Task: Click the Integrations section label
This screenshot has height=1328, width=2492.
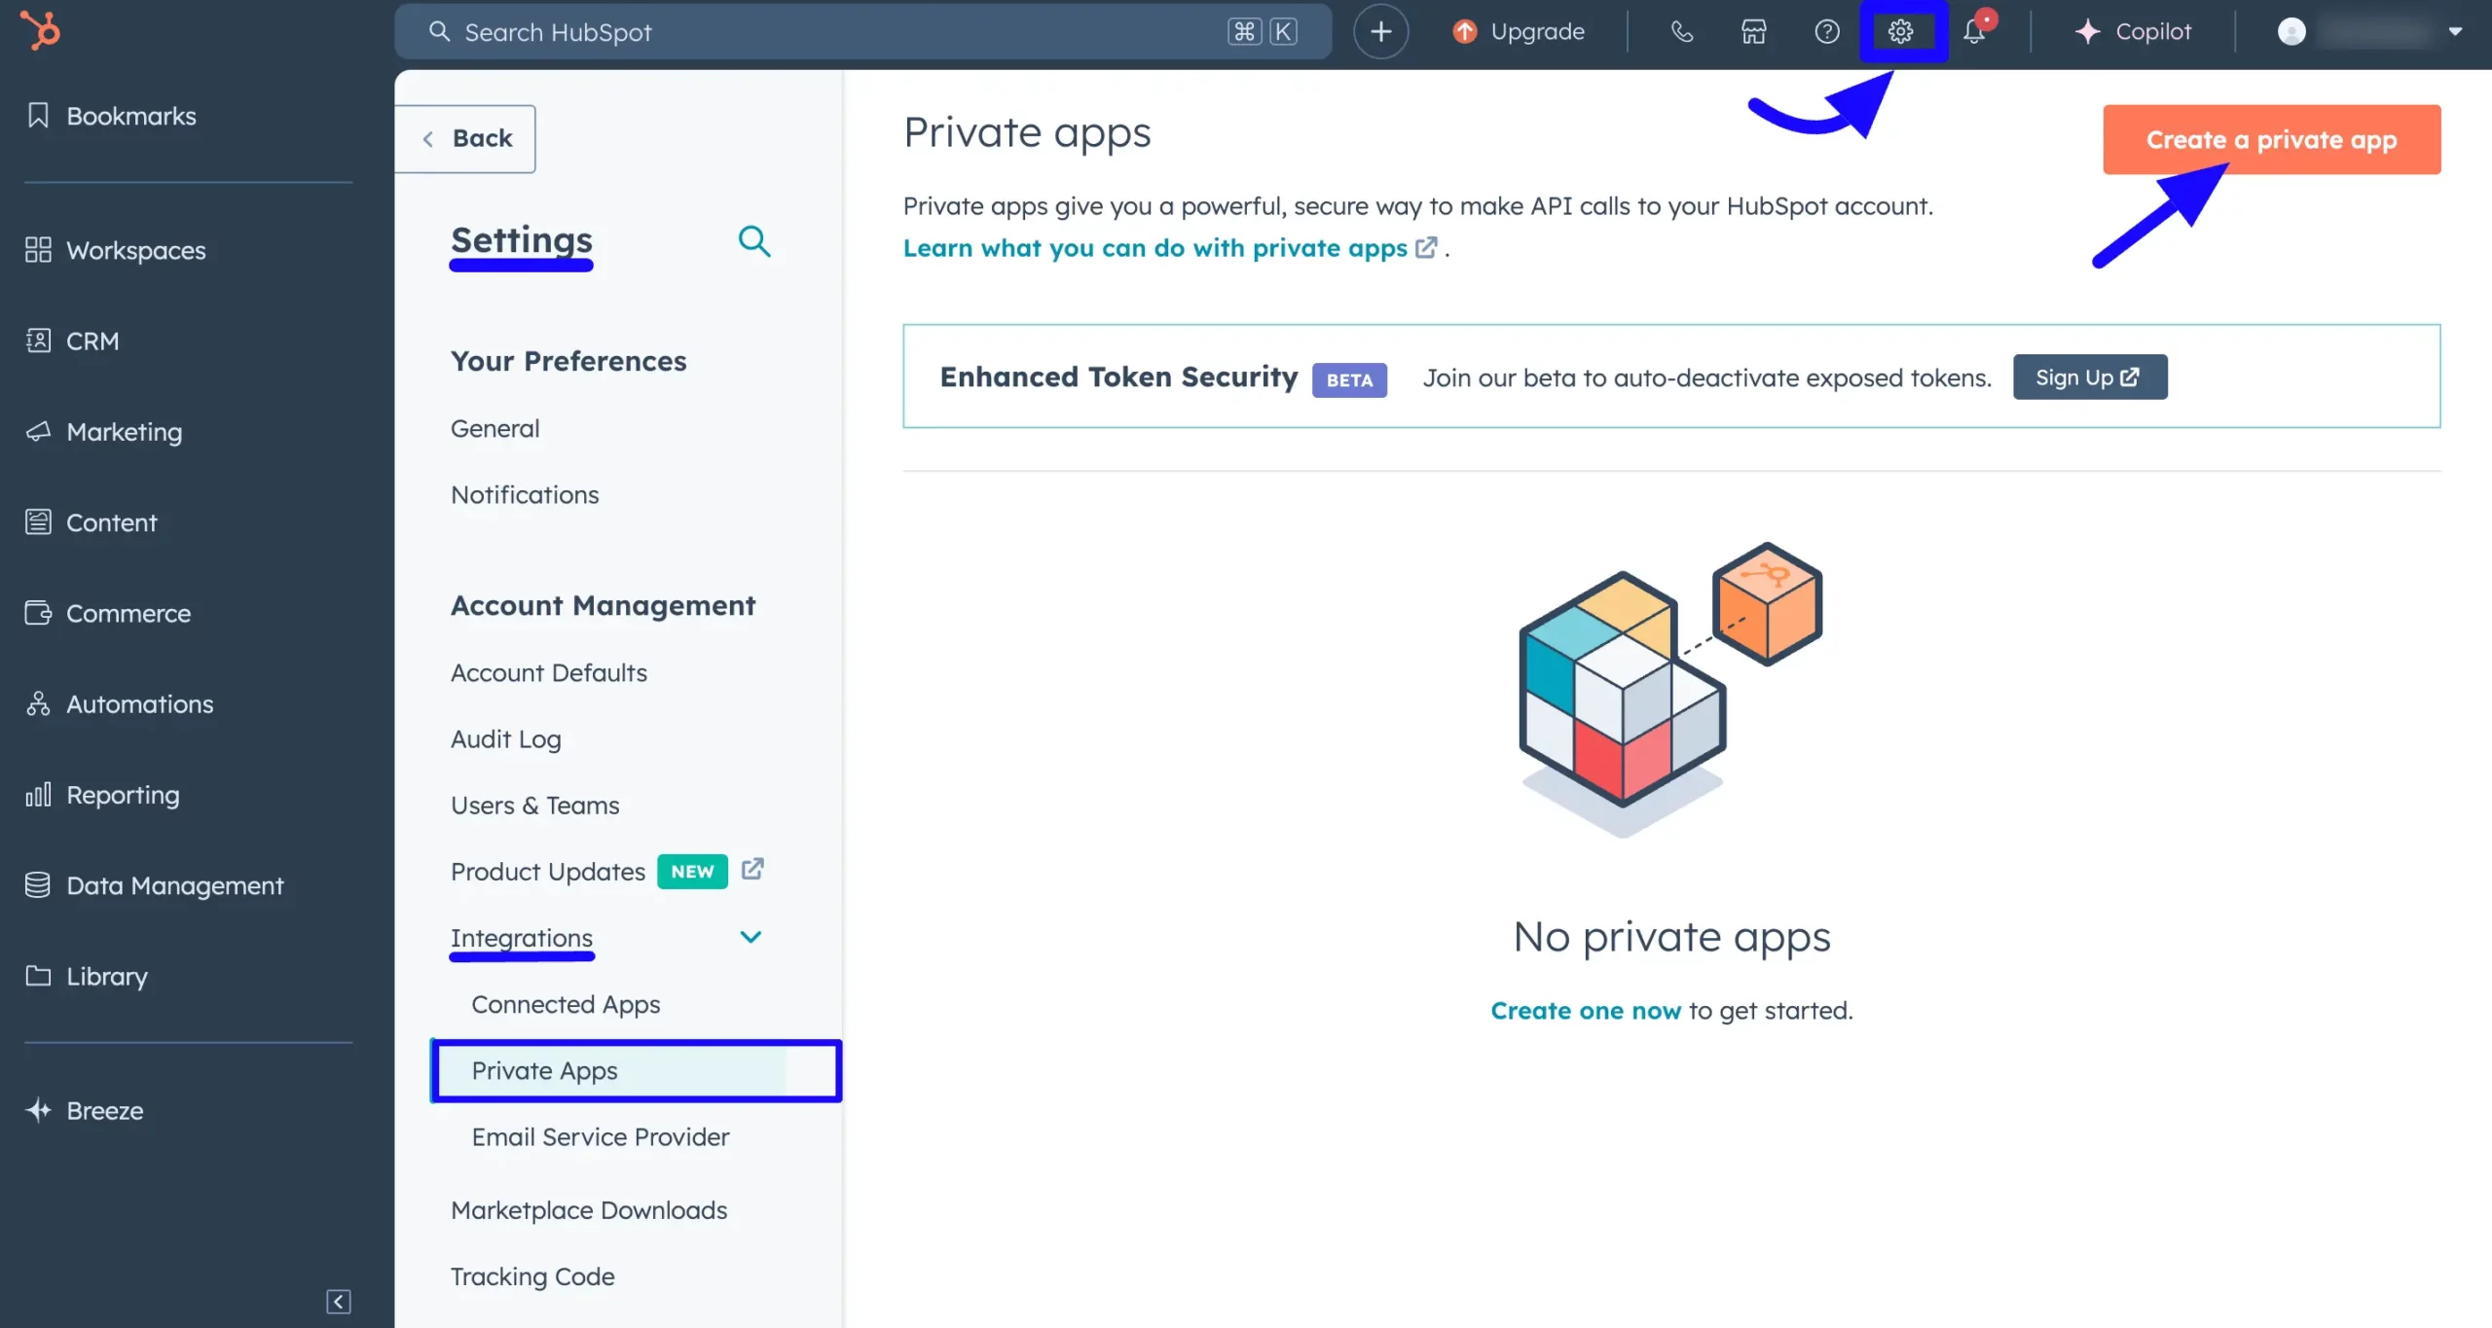Action: (x=522, y=938)
